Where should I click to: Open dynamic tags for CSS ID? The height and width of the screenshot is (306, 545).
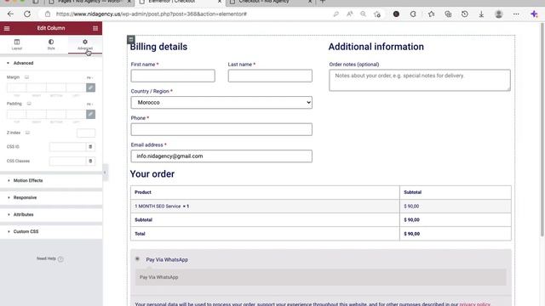[90, 147]
